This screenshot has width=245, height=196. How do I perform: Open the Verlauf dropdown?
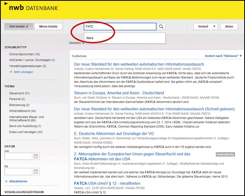(x=205, y=26)
